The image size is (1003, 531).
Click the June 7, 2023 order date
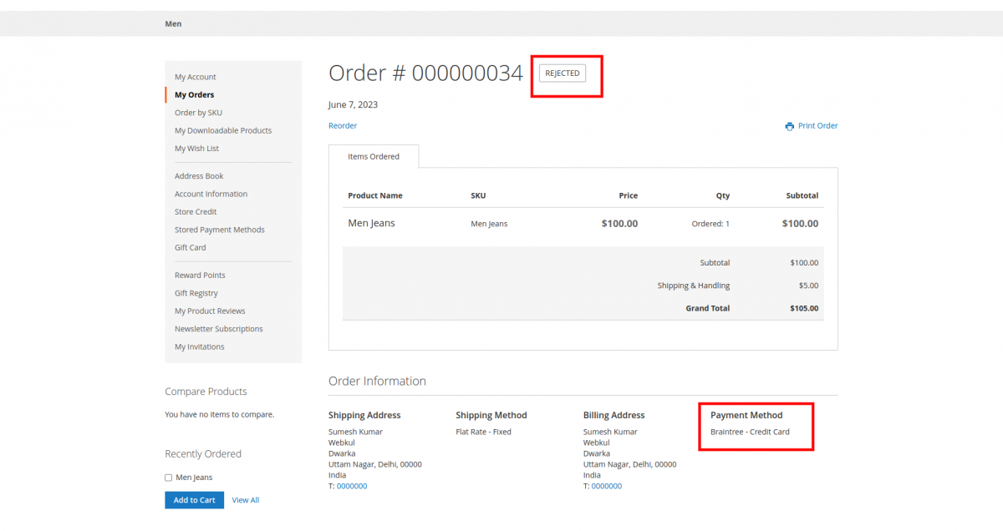pyautogui.click(x=354, y=105)
